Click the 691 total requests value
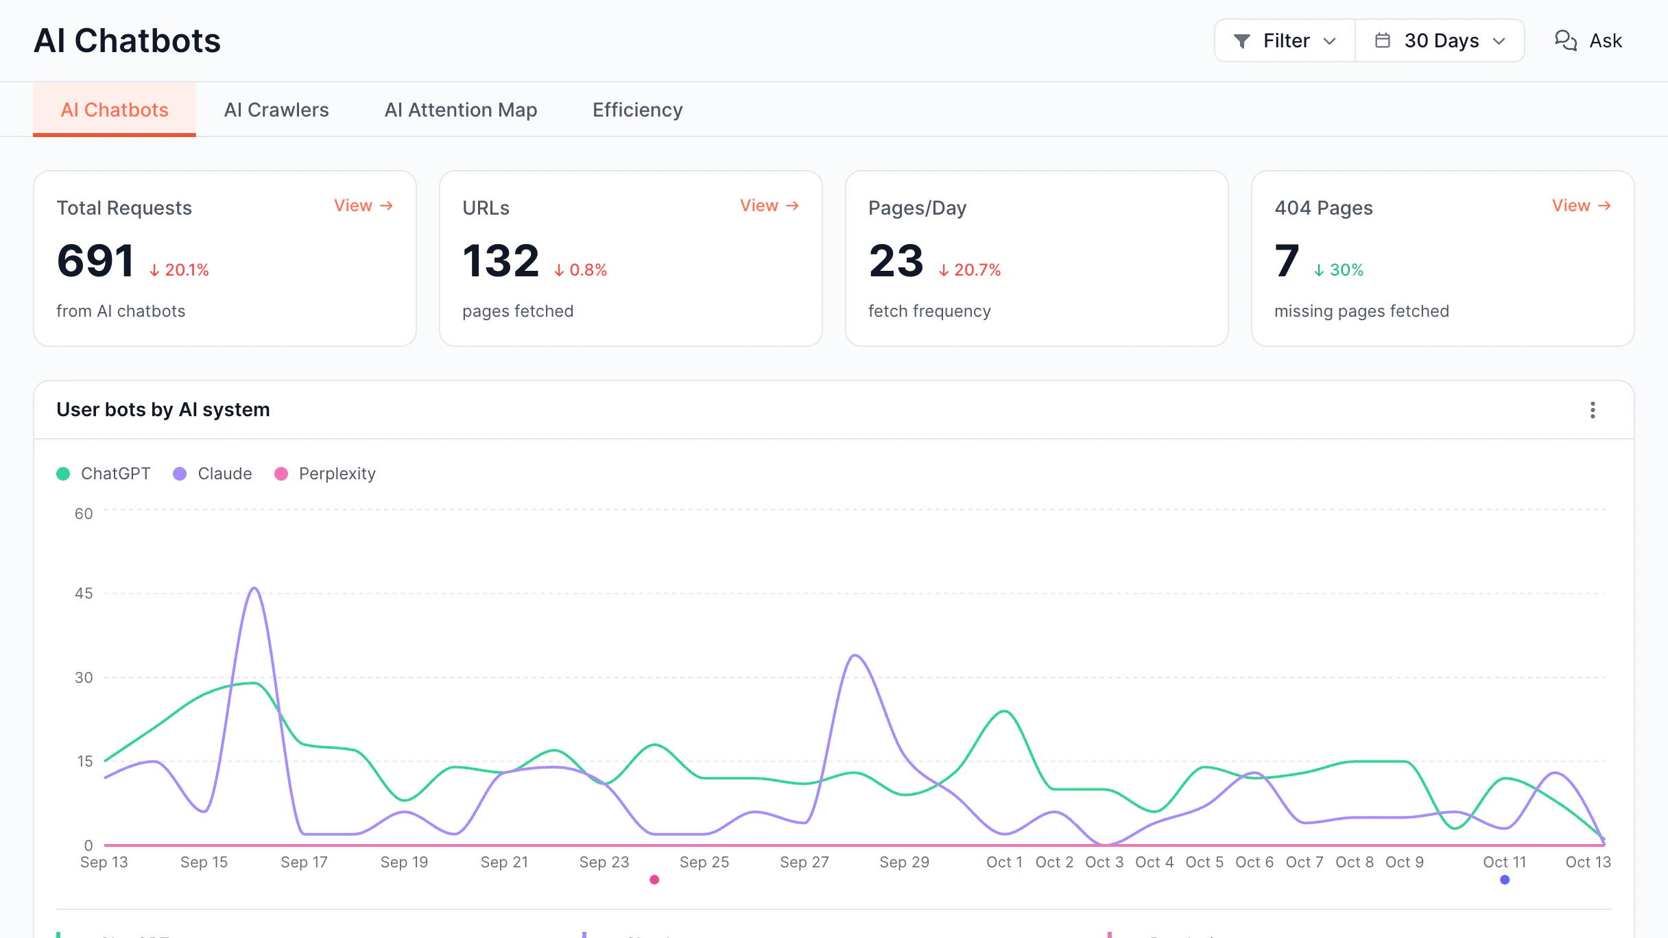The height and width of the screenshot is (938, 1668). point(96,261)
